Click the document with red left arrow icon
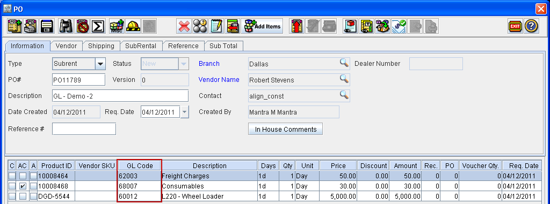The height and width of the screenshot is (204, 550). tap(232, 26)
